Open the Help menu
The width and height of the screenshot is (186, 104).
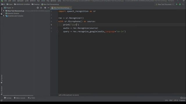click(x=59, y=1)
